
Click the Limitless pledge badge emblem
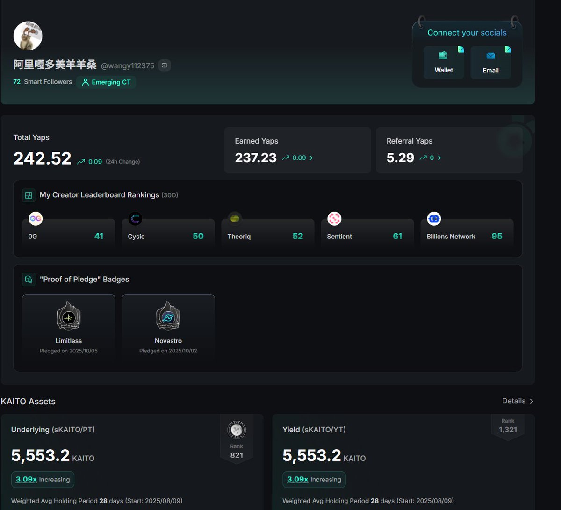pos(68,316)
